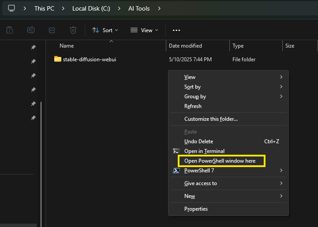
Task: Click the Terminal icon beside Open in Terminal
Action: 176,151
